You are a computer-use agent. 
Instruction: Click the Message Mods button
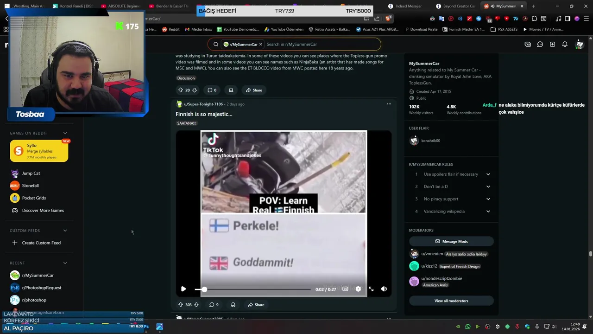click(x=451, y=241)
